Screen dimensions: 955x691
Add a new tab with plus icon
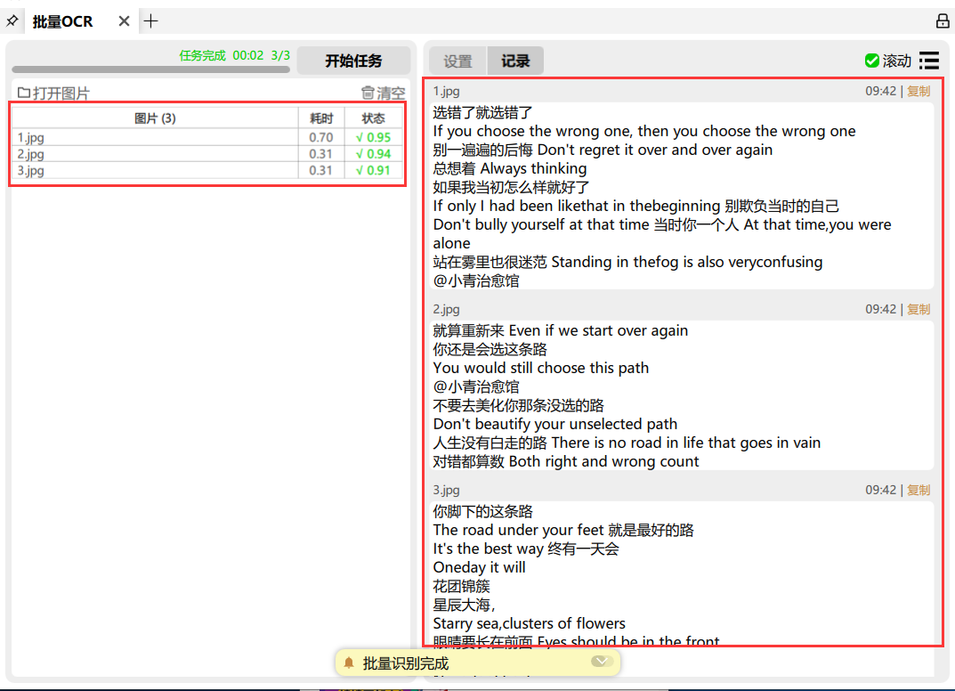(150, 21)
